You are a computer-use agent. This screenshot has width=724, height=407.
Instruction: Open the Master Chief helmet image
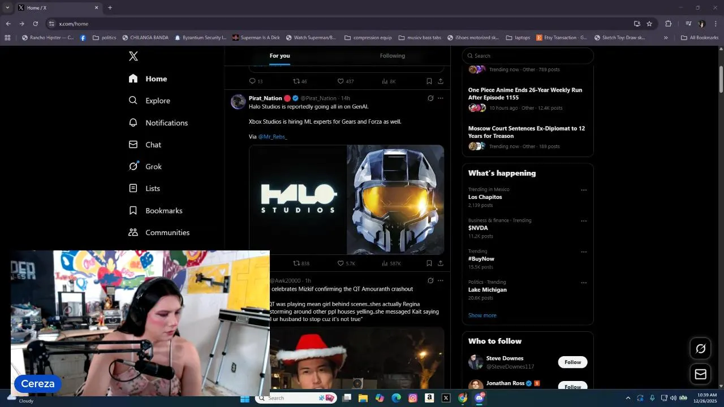395,200
